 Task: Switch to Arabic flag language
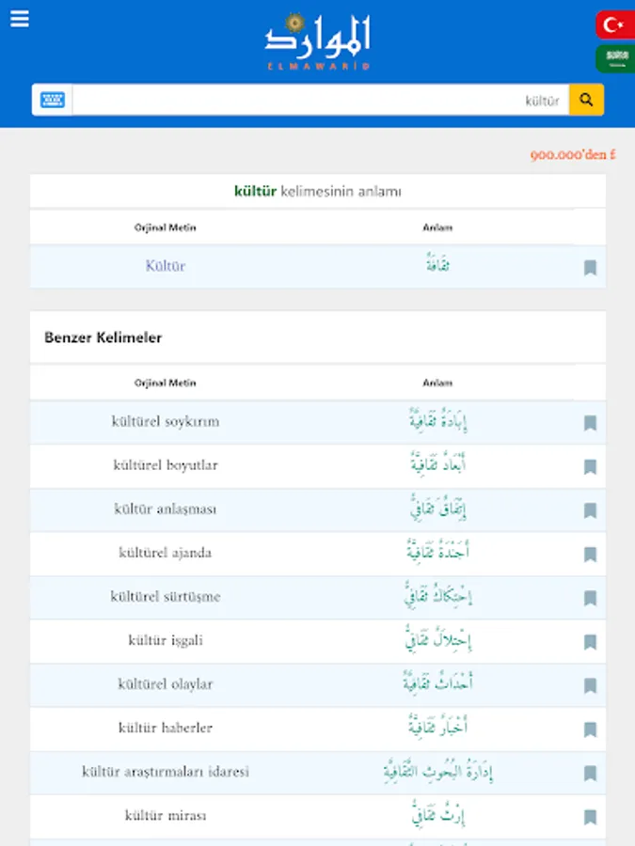[615, 58]
